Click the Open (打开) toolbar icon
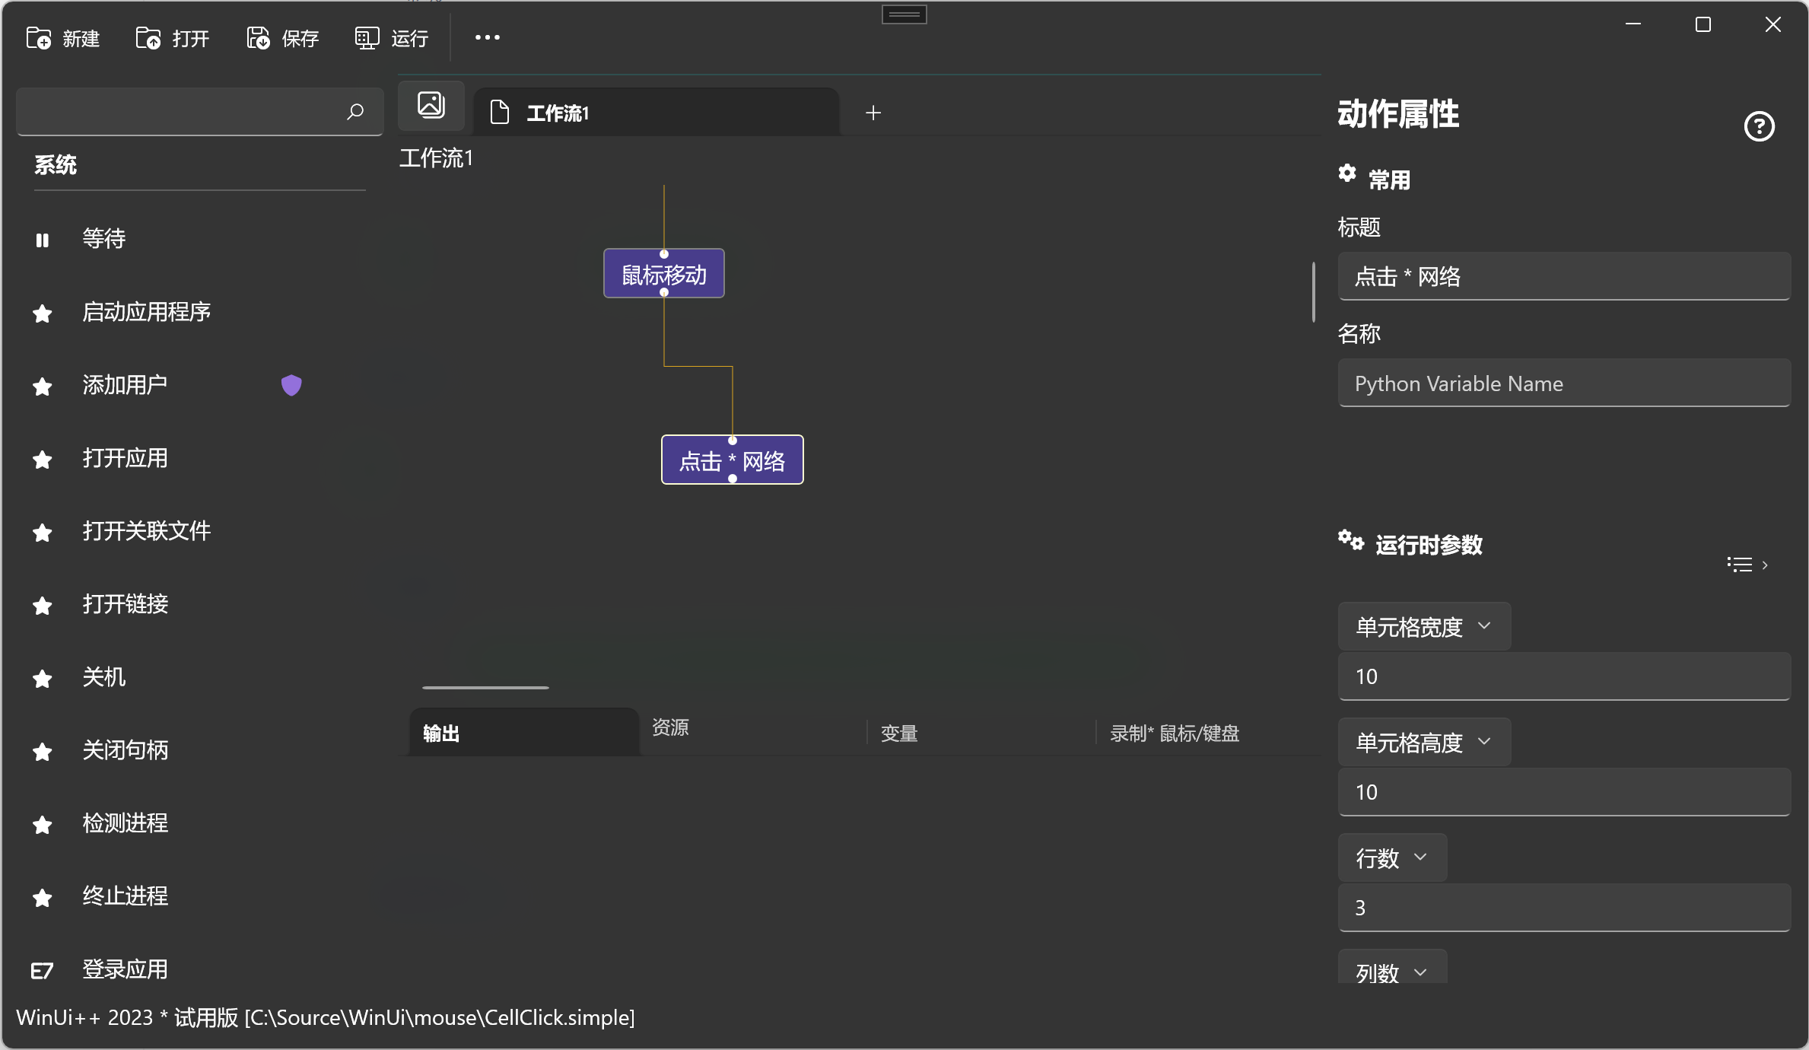Viewport: 1809px width, 1050px height. (x=148, y=38)
